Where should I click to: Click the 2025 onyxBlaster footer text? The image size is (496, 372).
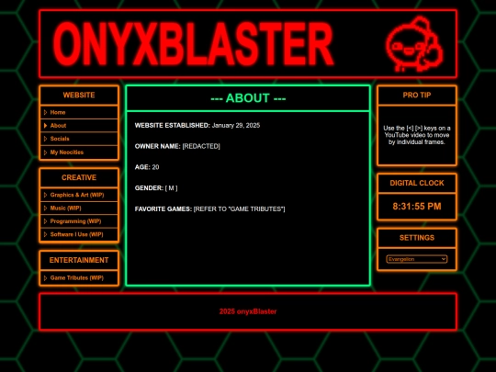248,311
